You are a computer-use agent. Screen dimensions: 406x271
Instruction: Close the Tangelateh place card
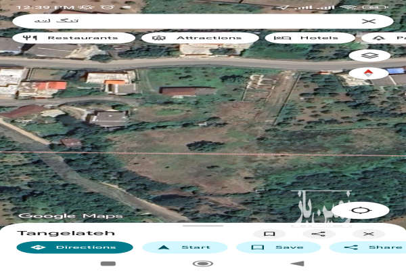click(x=369, y=234)
